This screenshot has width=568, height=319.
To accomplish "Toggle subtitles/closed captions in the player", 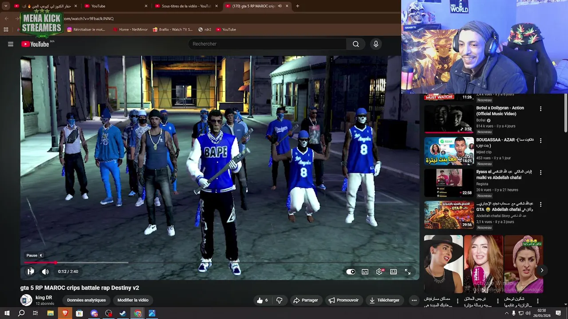I will pyautogui.click(x=365, y=272).
